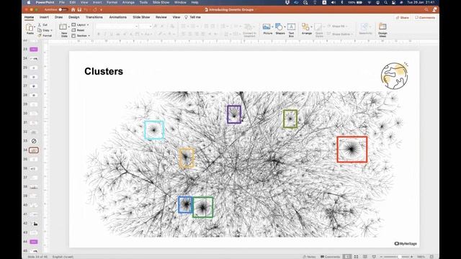Fit slide to window icon
This screenshot has height=259, width=461.
tap(431, 257)
